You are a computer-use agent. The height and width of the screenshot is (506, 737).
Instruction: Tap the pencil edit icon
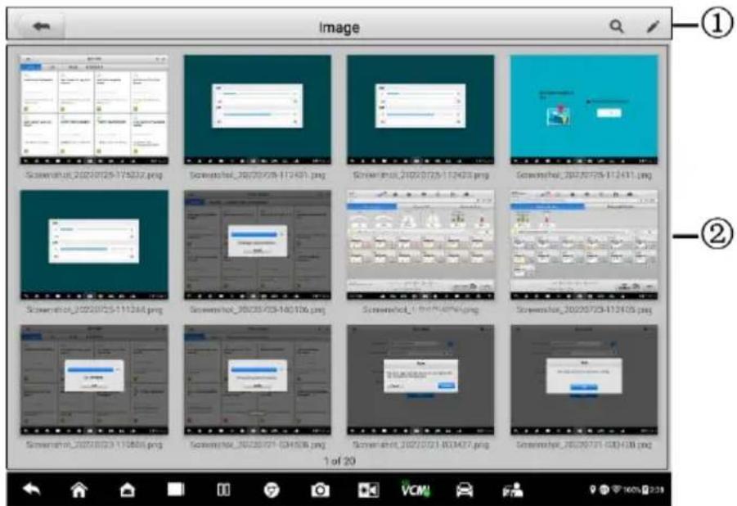[653, 27]
